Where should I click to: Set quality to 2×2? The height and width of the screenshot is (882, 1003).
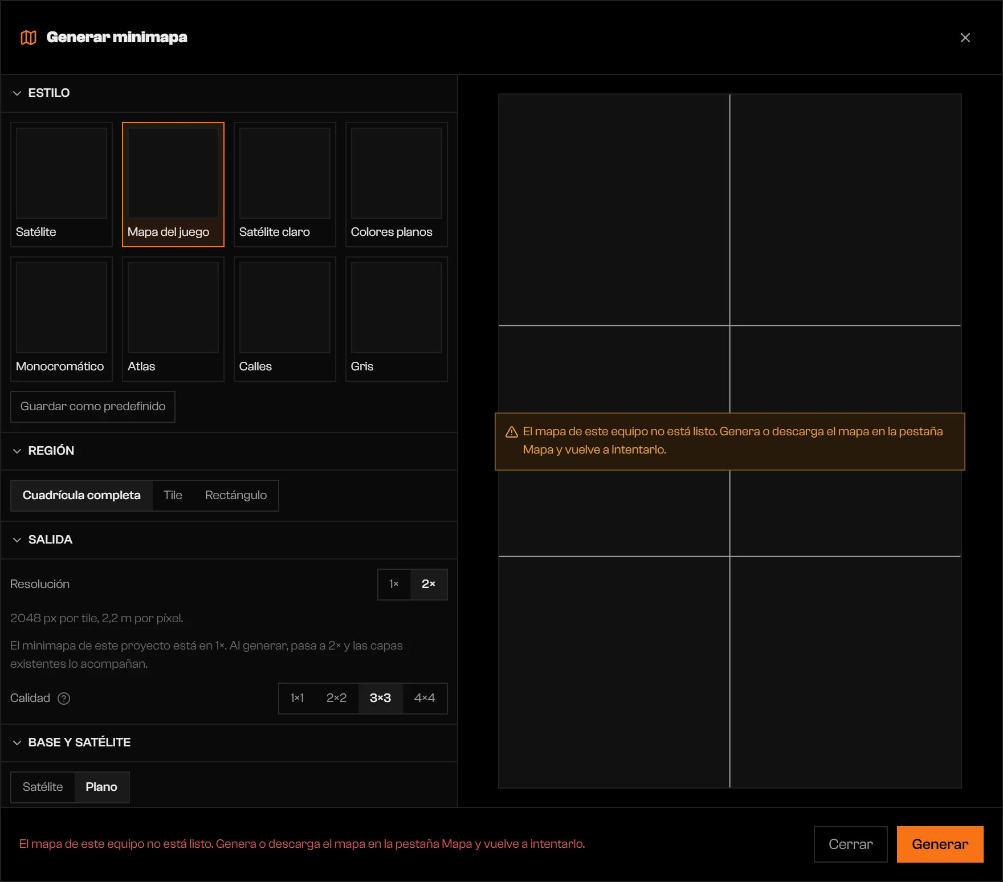tap(336, 699)
